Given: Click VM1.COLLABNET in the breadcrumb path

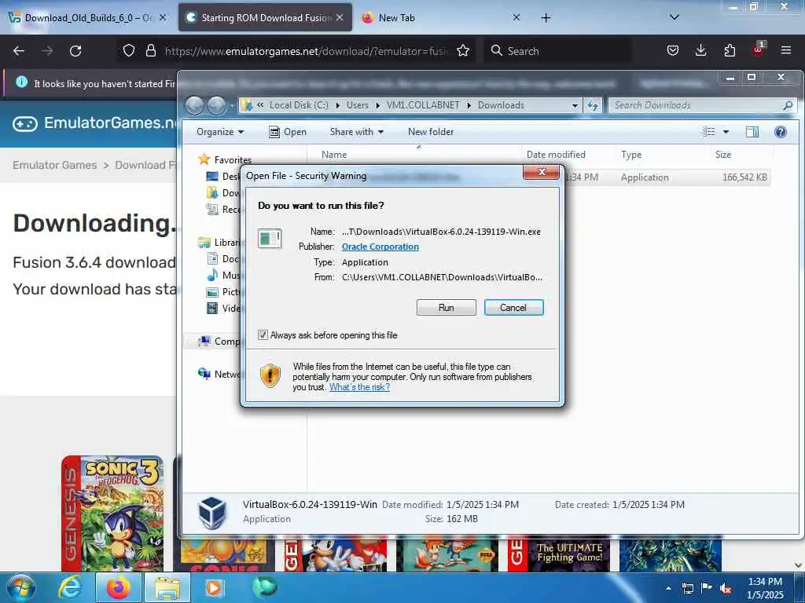Looking at the screenshot, I should point(423,105).
